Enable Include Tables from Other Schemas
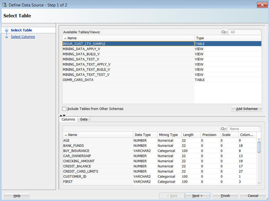This screenshot has width=269, height=201. click(x=65, y=109)
